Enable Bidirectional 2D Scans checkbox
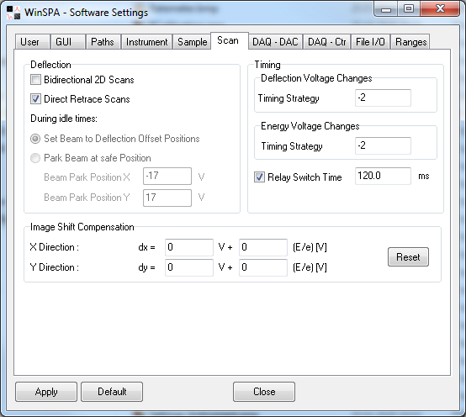Image resolution: width=466 pixels, height=417 pixels. coord(35,80)
